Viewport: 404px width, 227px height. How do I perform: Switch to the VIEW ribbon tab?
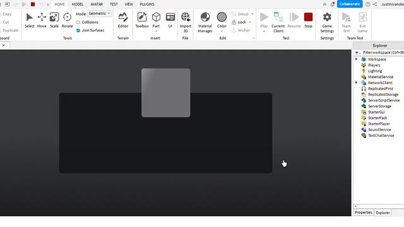coord(129,4)
